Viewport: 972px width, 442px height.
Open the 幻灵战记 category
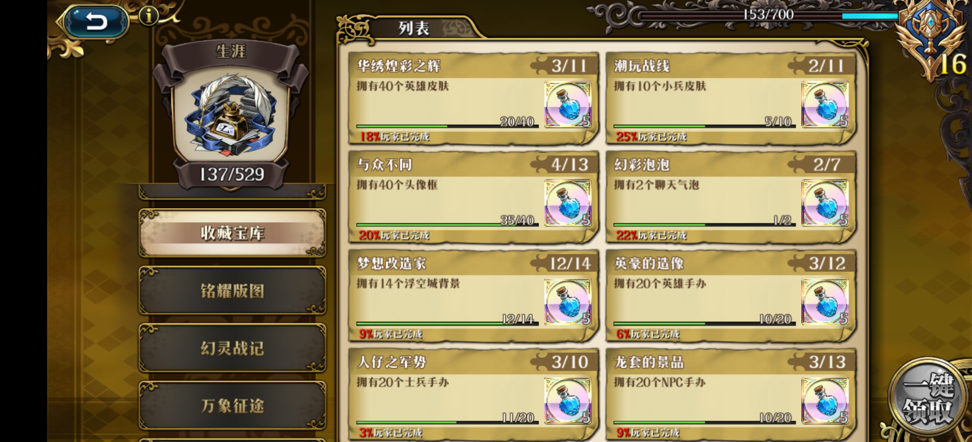(x=232, y=348)
